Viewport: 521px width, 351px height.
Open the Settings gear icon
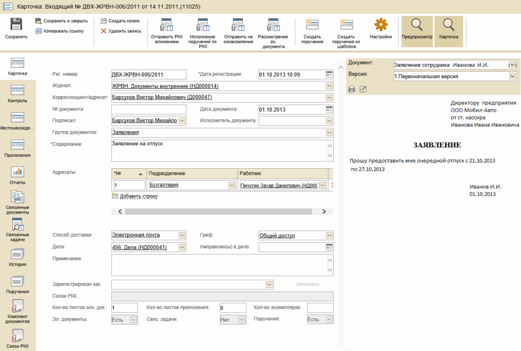(381, 24)
